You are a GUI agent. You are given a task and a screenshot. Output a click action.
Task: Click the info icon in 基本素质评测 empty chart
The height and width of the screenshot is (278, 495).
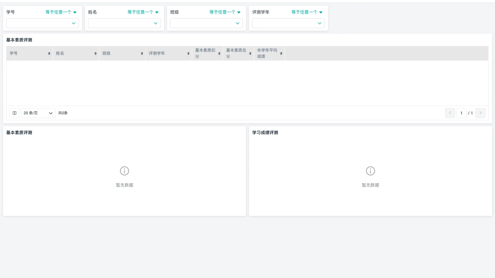124,171
